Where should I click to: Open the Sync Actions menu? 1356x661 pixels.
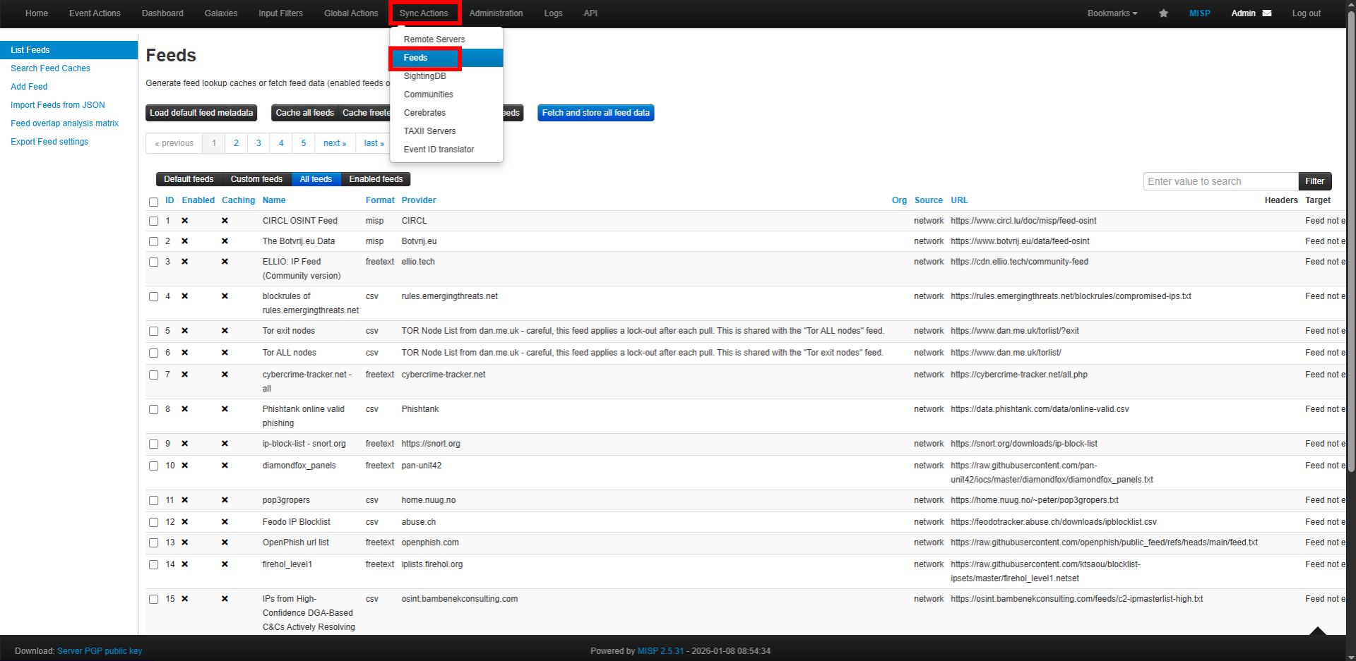point(424,13)
